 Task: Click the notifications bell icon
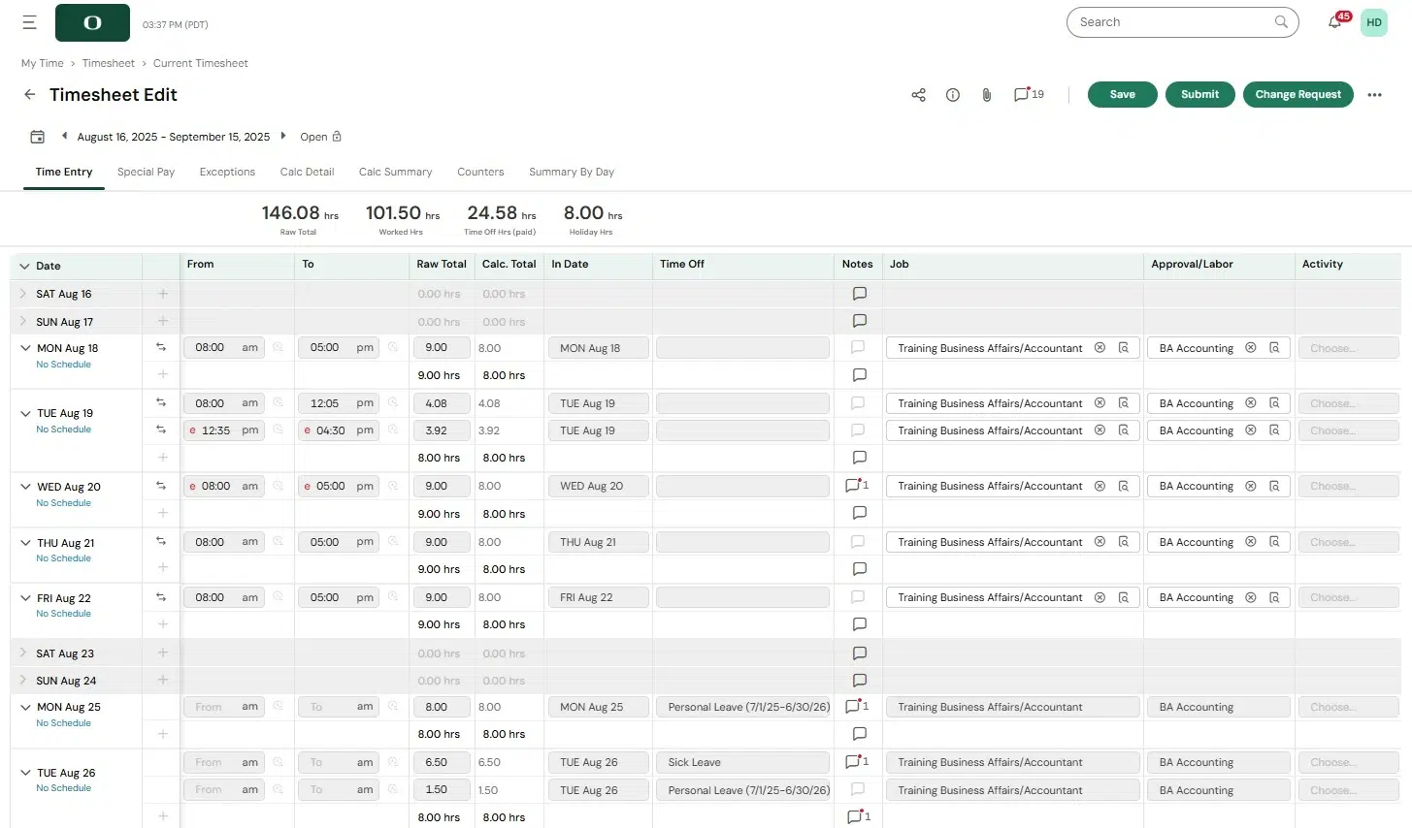click(x=1335, y=22)
